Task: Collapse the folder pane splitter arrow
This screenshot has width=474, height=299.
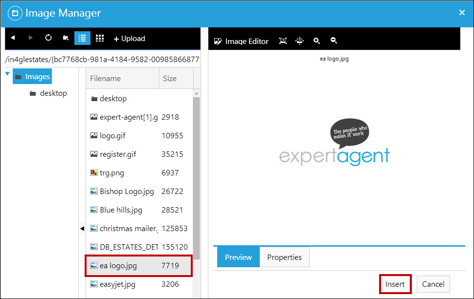Action: (82, 229)
